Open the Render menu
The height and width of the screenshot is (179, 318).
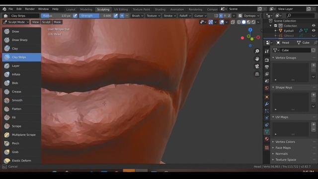pyautogui.click(x=30, y=9)
